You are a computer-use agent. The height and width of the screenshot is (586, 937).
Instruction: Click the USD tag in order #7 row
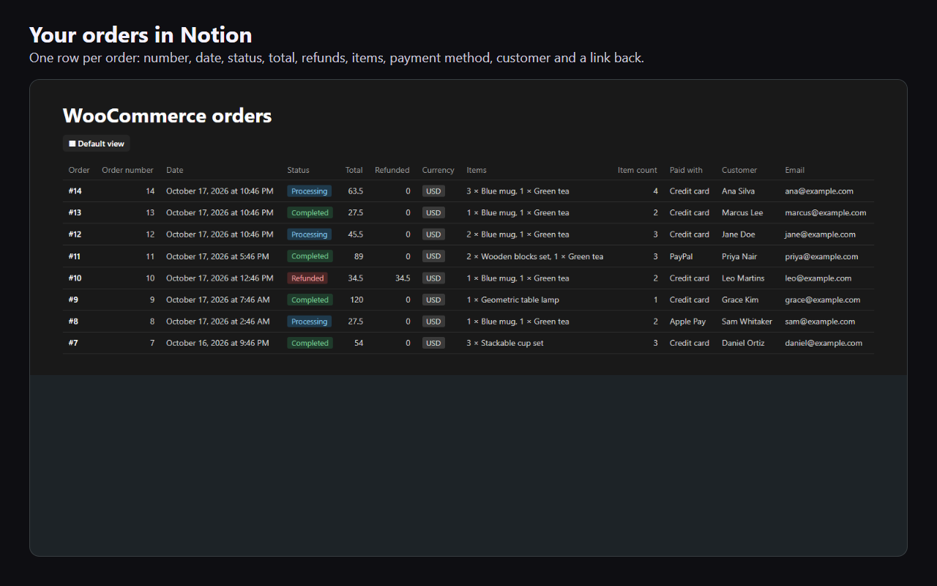tap(433, 344)
